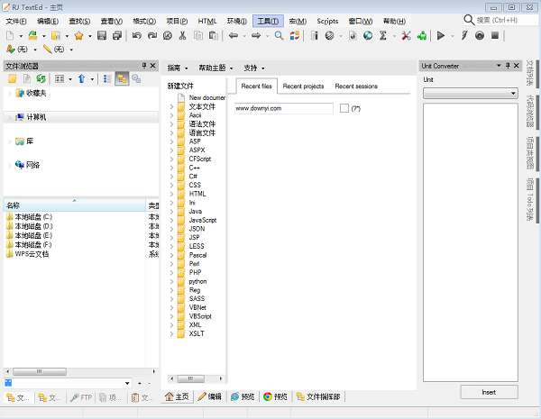Select WPS云文档 in the file list

tap(32, 254)
